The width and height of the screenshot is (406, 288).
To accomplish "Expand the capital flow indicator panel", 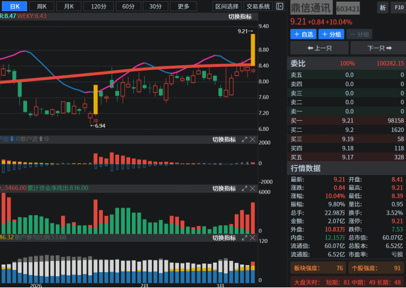I will tap(244, 189).
